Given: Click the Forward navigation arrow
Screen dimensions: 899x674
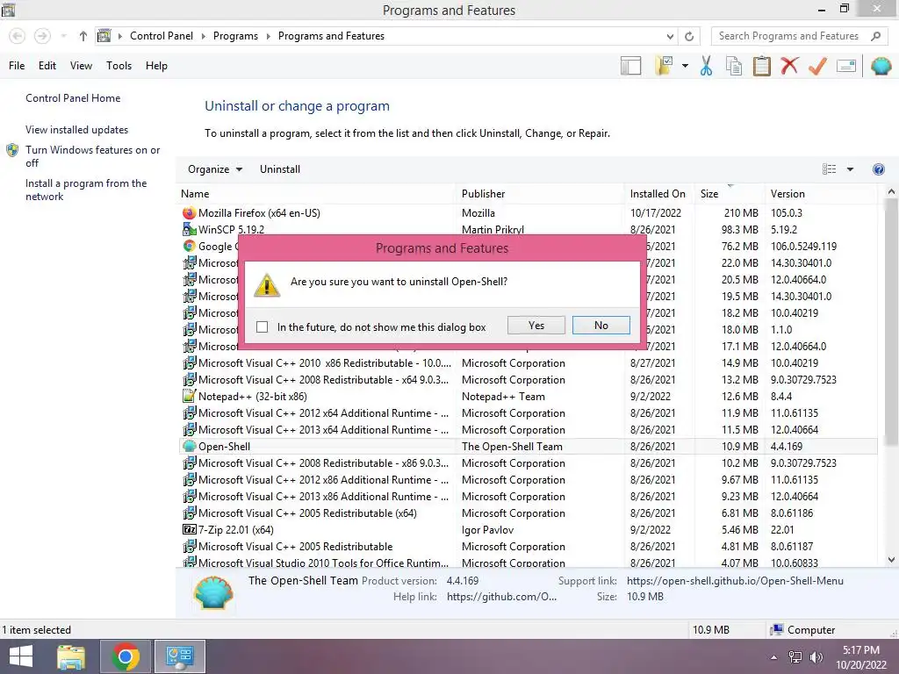Looking at the screenshot, I should click(42, 36).
